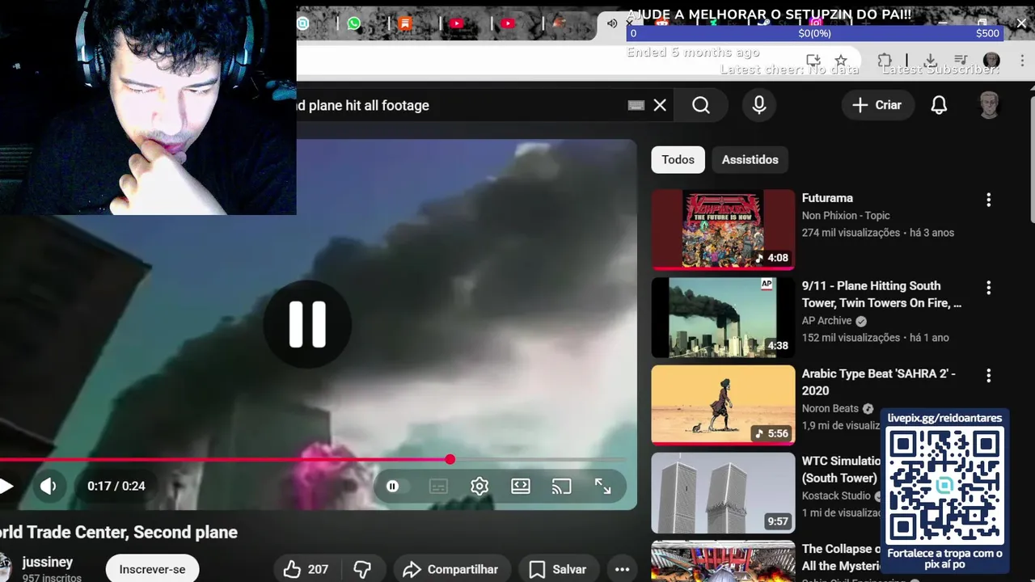Open Futurama video thumbnail
The image size is (1035, 582).
[x=723, y=230]
